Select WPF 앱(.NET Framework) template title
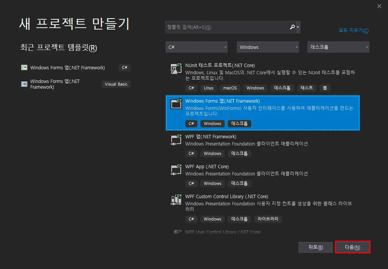 coord(211,137)
